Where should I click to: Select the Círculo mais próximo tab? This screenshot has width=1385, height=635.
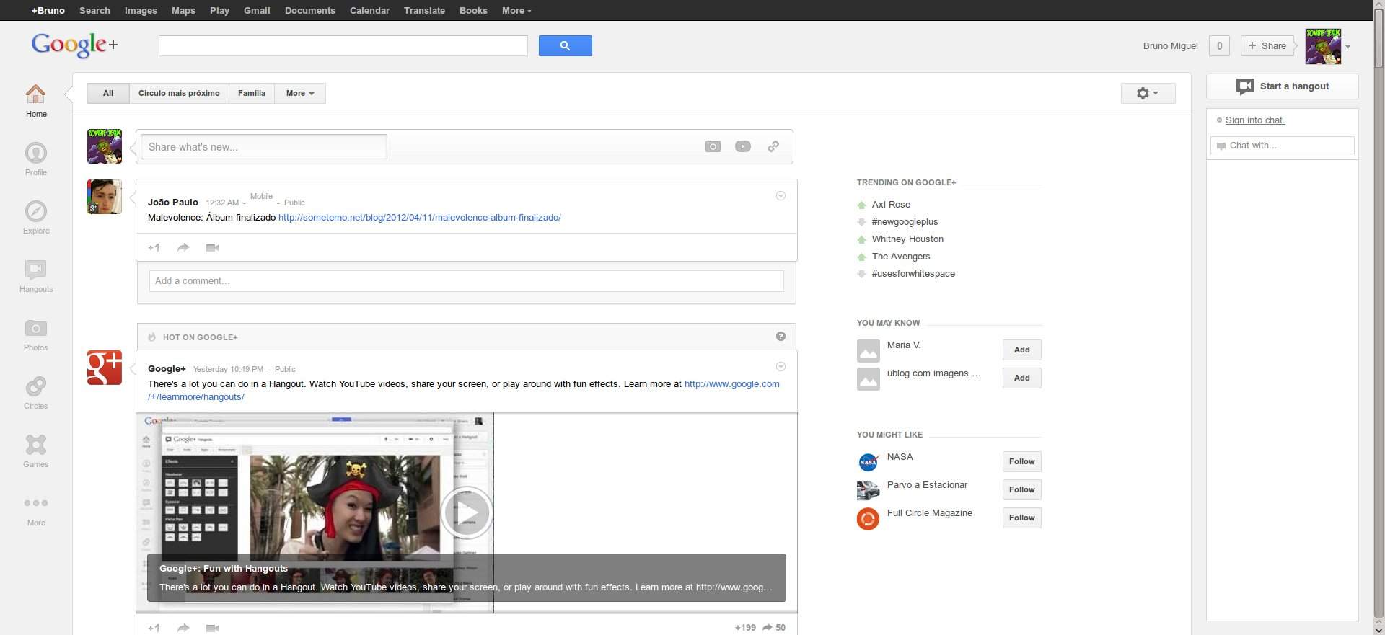(179, 93)
